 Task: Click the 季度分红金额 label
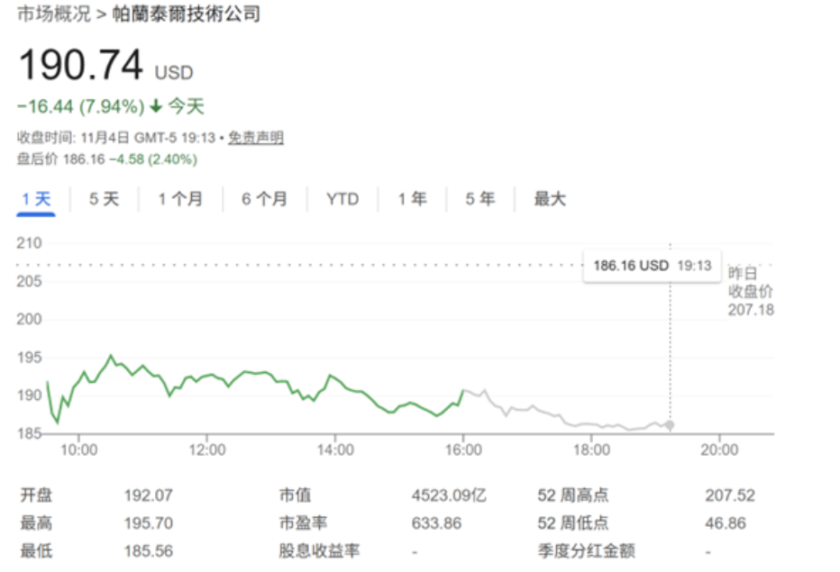(x=586, y=551)
